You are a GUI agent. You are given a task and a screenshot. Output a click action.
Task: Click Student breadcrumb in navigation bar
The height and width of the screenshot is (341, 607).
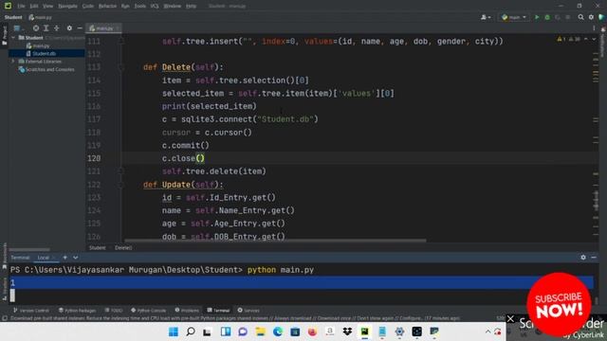tap(13, 17)
